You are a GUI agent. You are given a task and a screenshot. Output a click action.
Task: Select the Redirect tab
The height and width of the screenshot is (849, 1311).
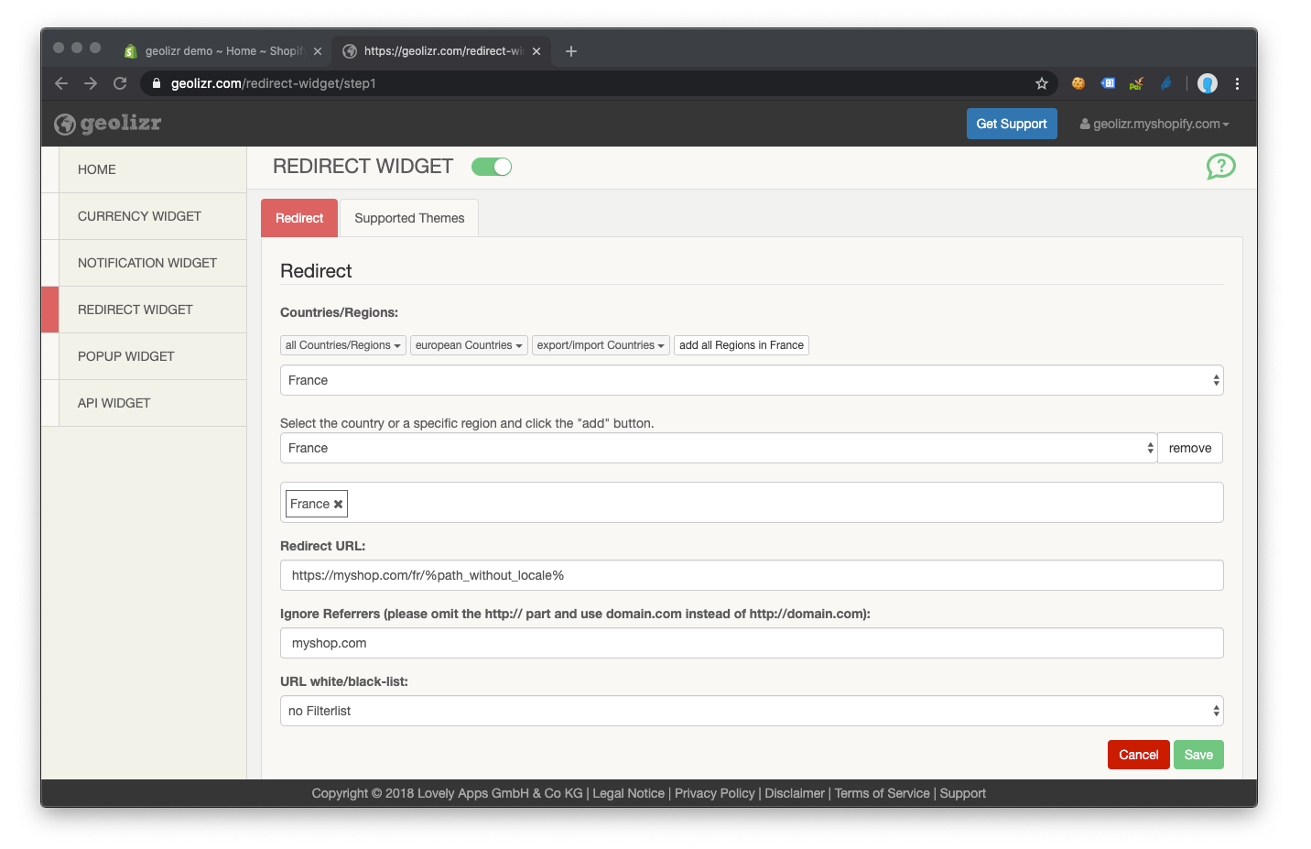299,218
